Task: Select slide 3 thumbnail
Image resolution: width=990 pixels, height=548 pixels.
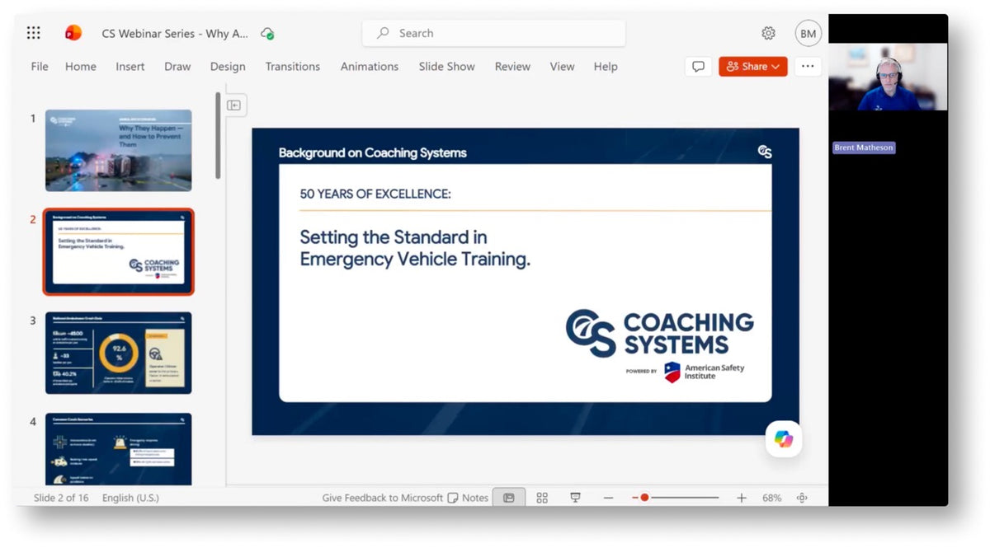Action: [118, 353]
